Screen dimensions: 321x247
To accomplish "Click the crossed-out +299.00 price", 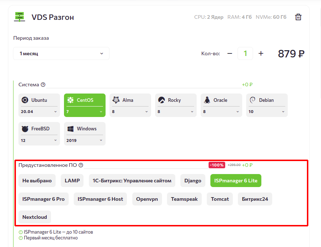I will coord(234,165).
